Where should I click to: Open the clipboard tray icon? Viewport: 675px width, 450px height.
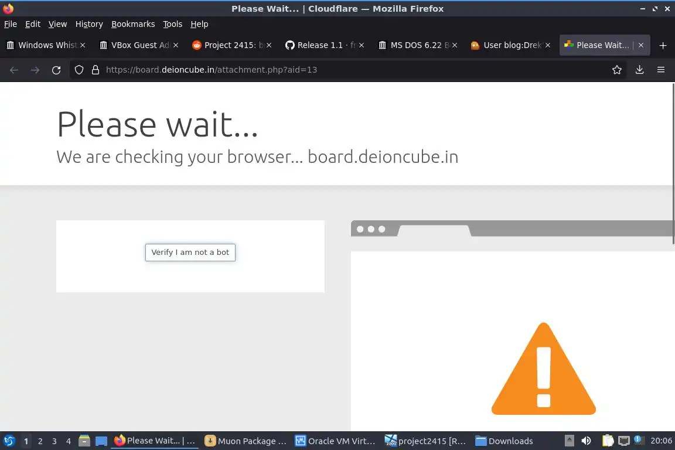pyautogui.click(x=608, y=441)
